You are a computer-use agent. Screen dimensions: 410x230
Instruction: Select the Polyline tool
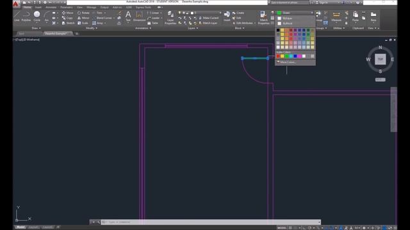point(26,16)
